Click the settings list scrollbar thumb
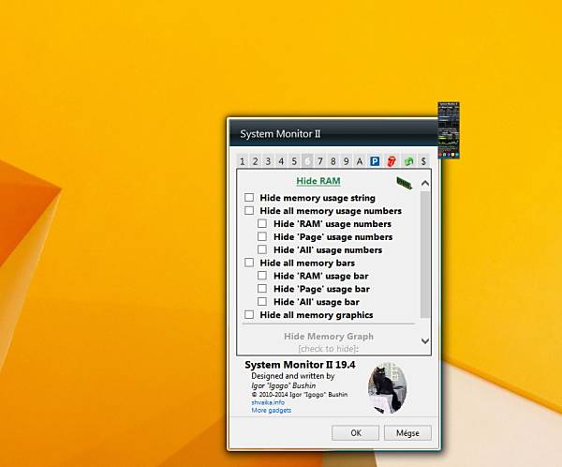The image size is (562, 467). tap(425, 254)
